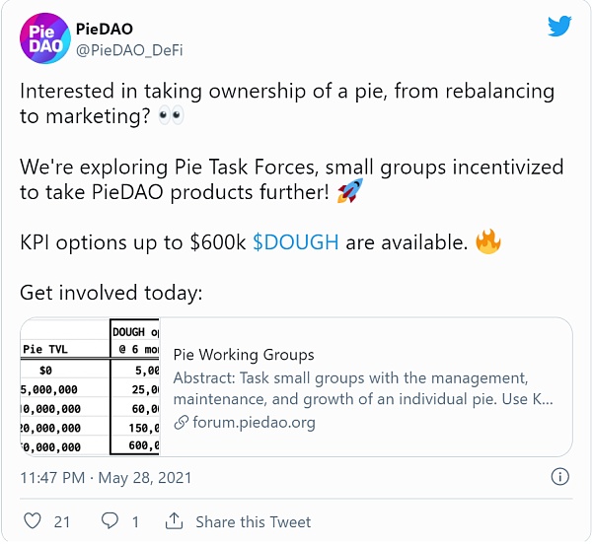Click the like count 21
The height and width of the screenshot is (544, 592).
pos(62,522)
